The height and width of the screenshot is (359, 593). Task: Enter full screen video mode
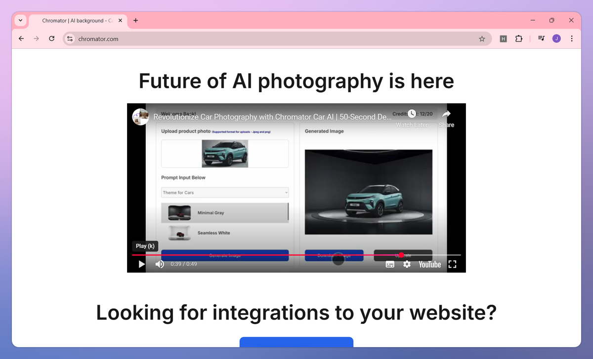(x=452, y=264)
